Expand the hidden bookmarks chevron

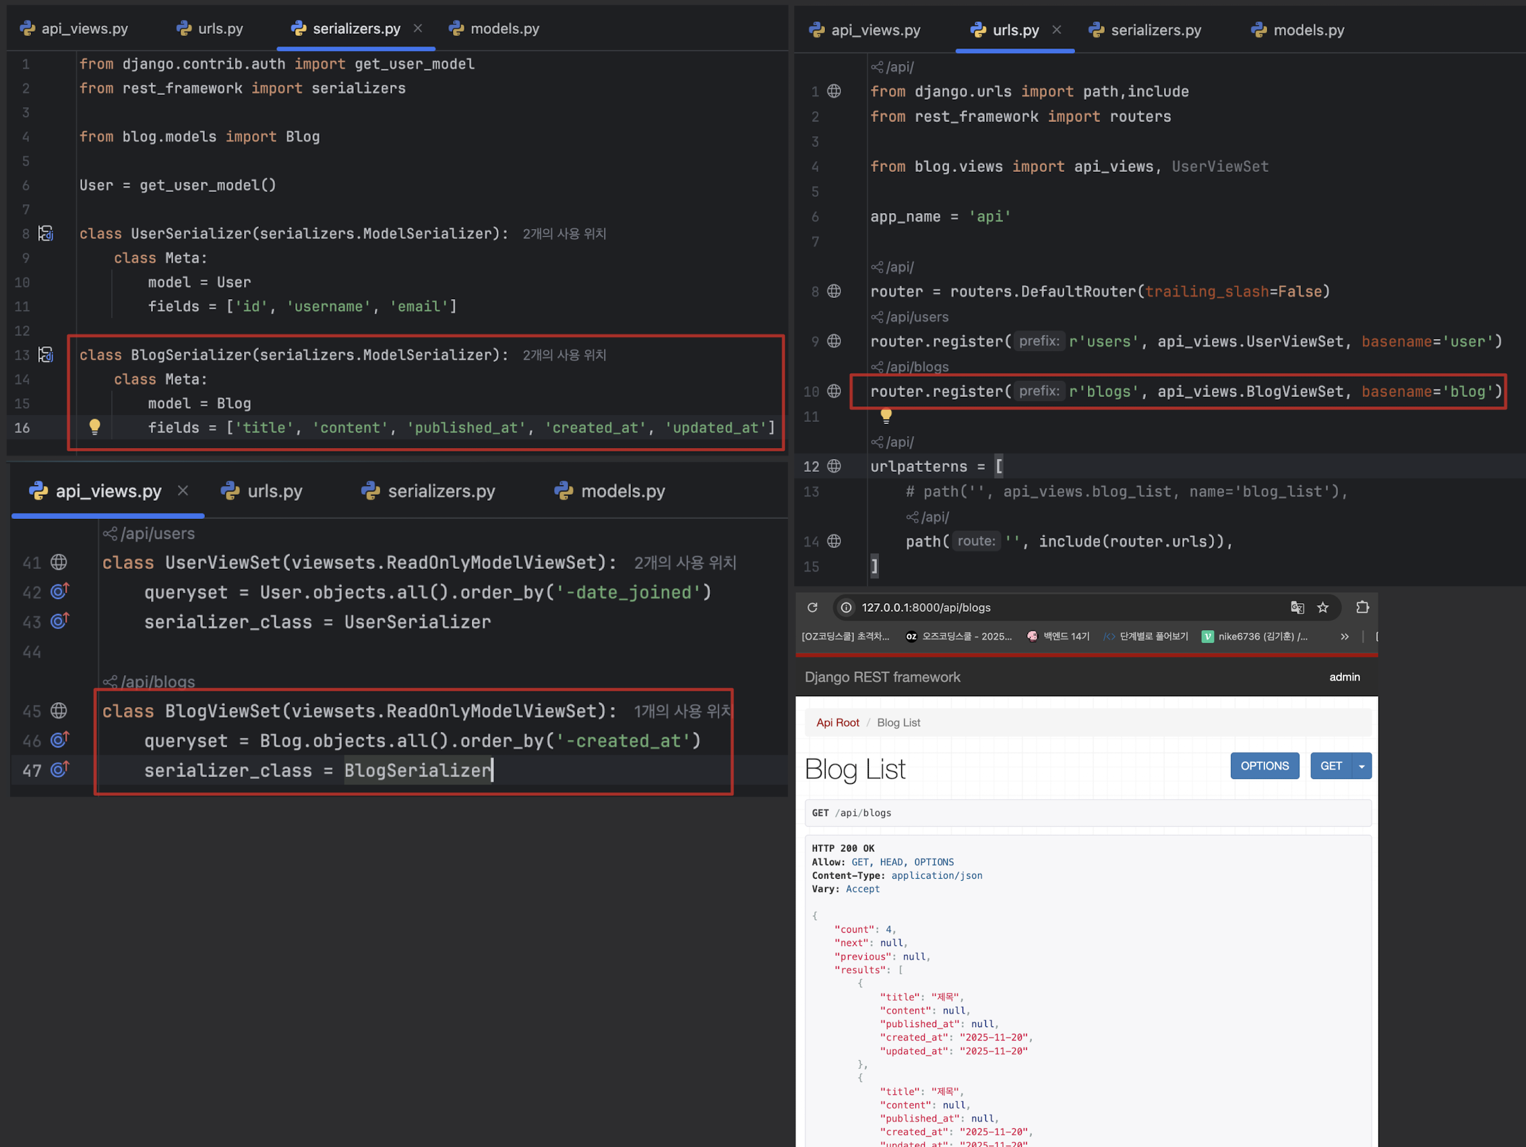1344,637
